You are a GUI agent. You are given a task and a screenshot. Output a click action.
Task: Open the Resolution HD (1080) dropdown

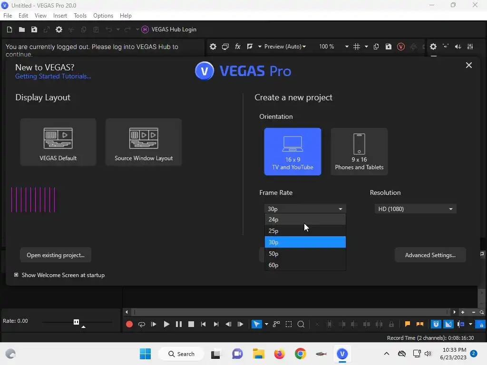tap(415, 209)
